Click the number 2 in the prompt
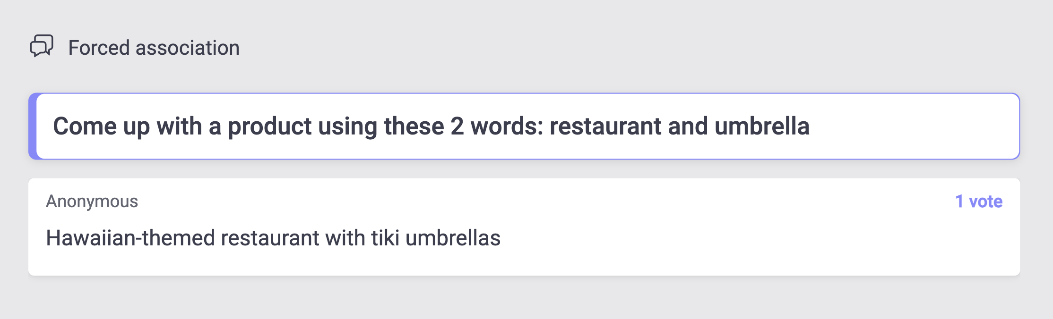Viewport: 1053px width, 319px height. click(457, 126)
